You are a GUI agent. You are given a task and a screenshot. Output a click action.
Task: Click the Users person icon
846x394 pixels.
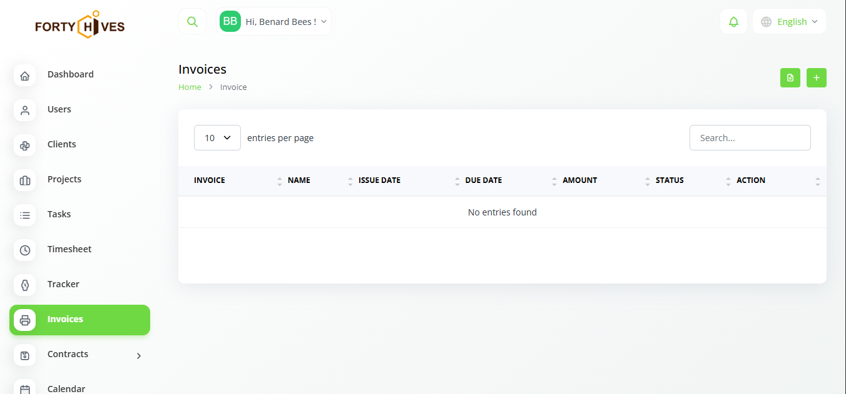[25, 111]
